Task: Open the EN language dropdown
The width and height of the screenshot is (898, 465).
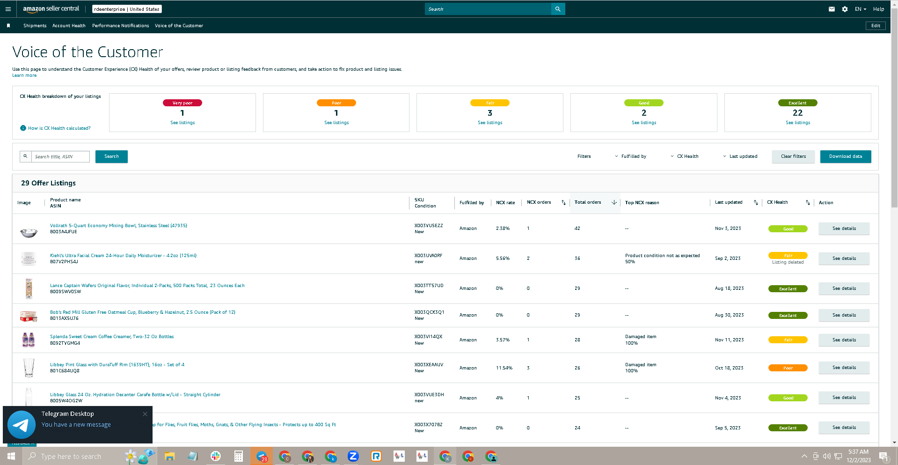Action: [861, 9]
